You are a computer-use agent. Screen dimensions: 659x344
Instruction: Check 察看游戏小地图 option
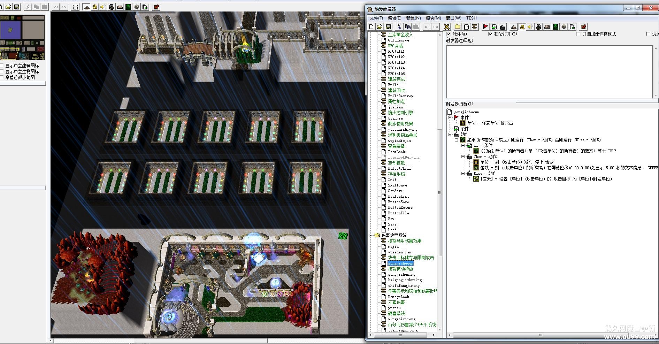click(x=2, y=77)
